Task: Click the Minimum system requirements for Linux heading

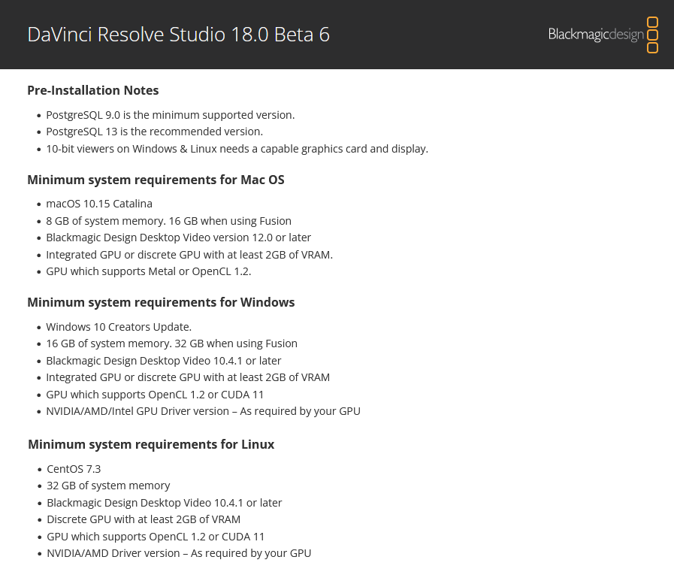Action: point(151,444)
